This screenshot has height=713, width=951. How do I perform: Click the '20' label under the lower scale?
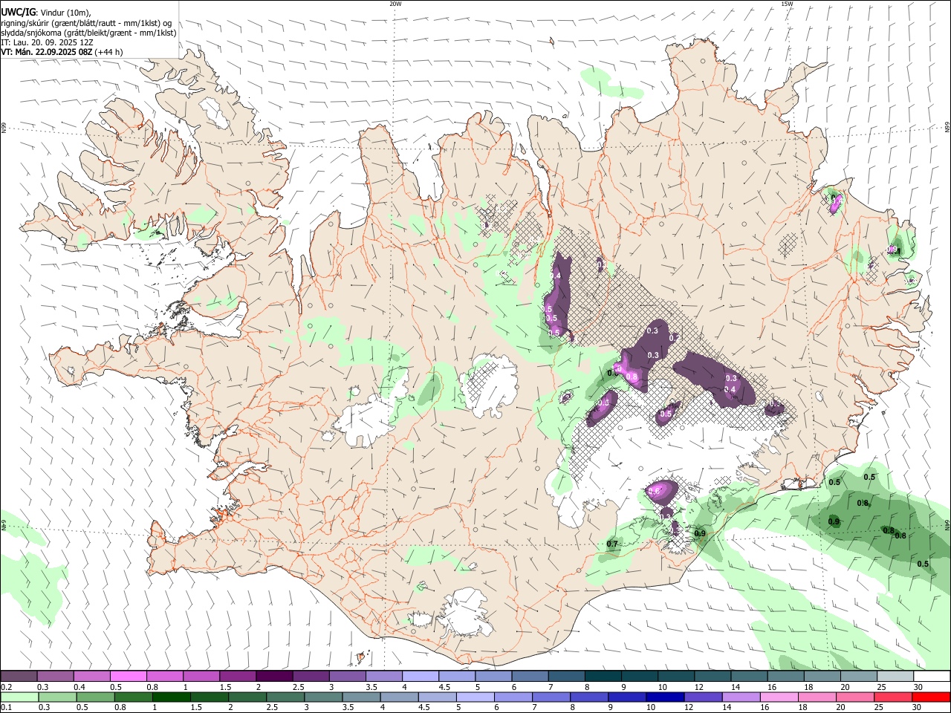841,707
